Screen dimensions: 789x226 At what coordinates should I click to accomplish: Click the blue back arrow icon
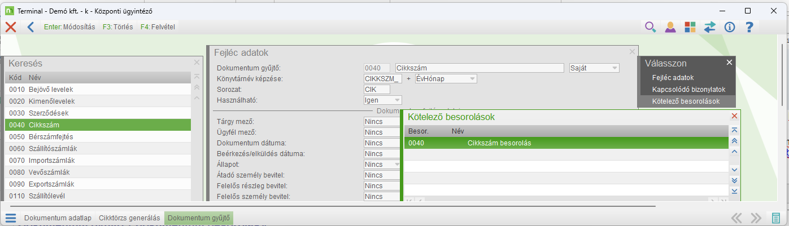30,27
